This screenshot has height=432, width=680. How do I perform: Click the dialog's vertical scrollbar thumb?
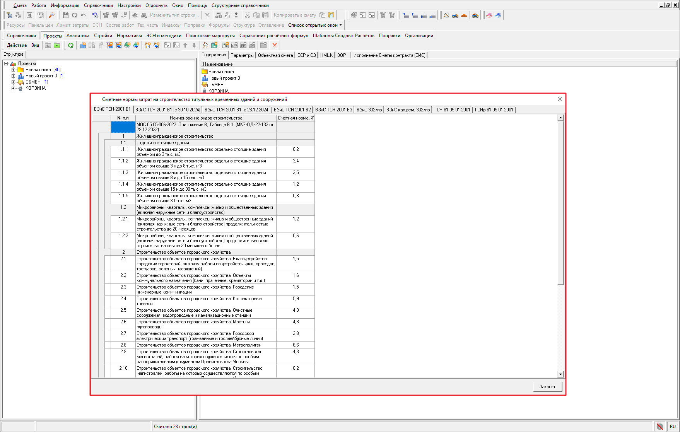pos(560,203)
